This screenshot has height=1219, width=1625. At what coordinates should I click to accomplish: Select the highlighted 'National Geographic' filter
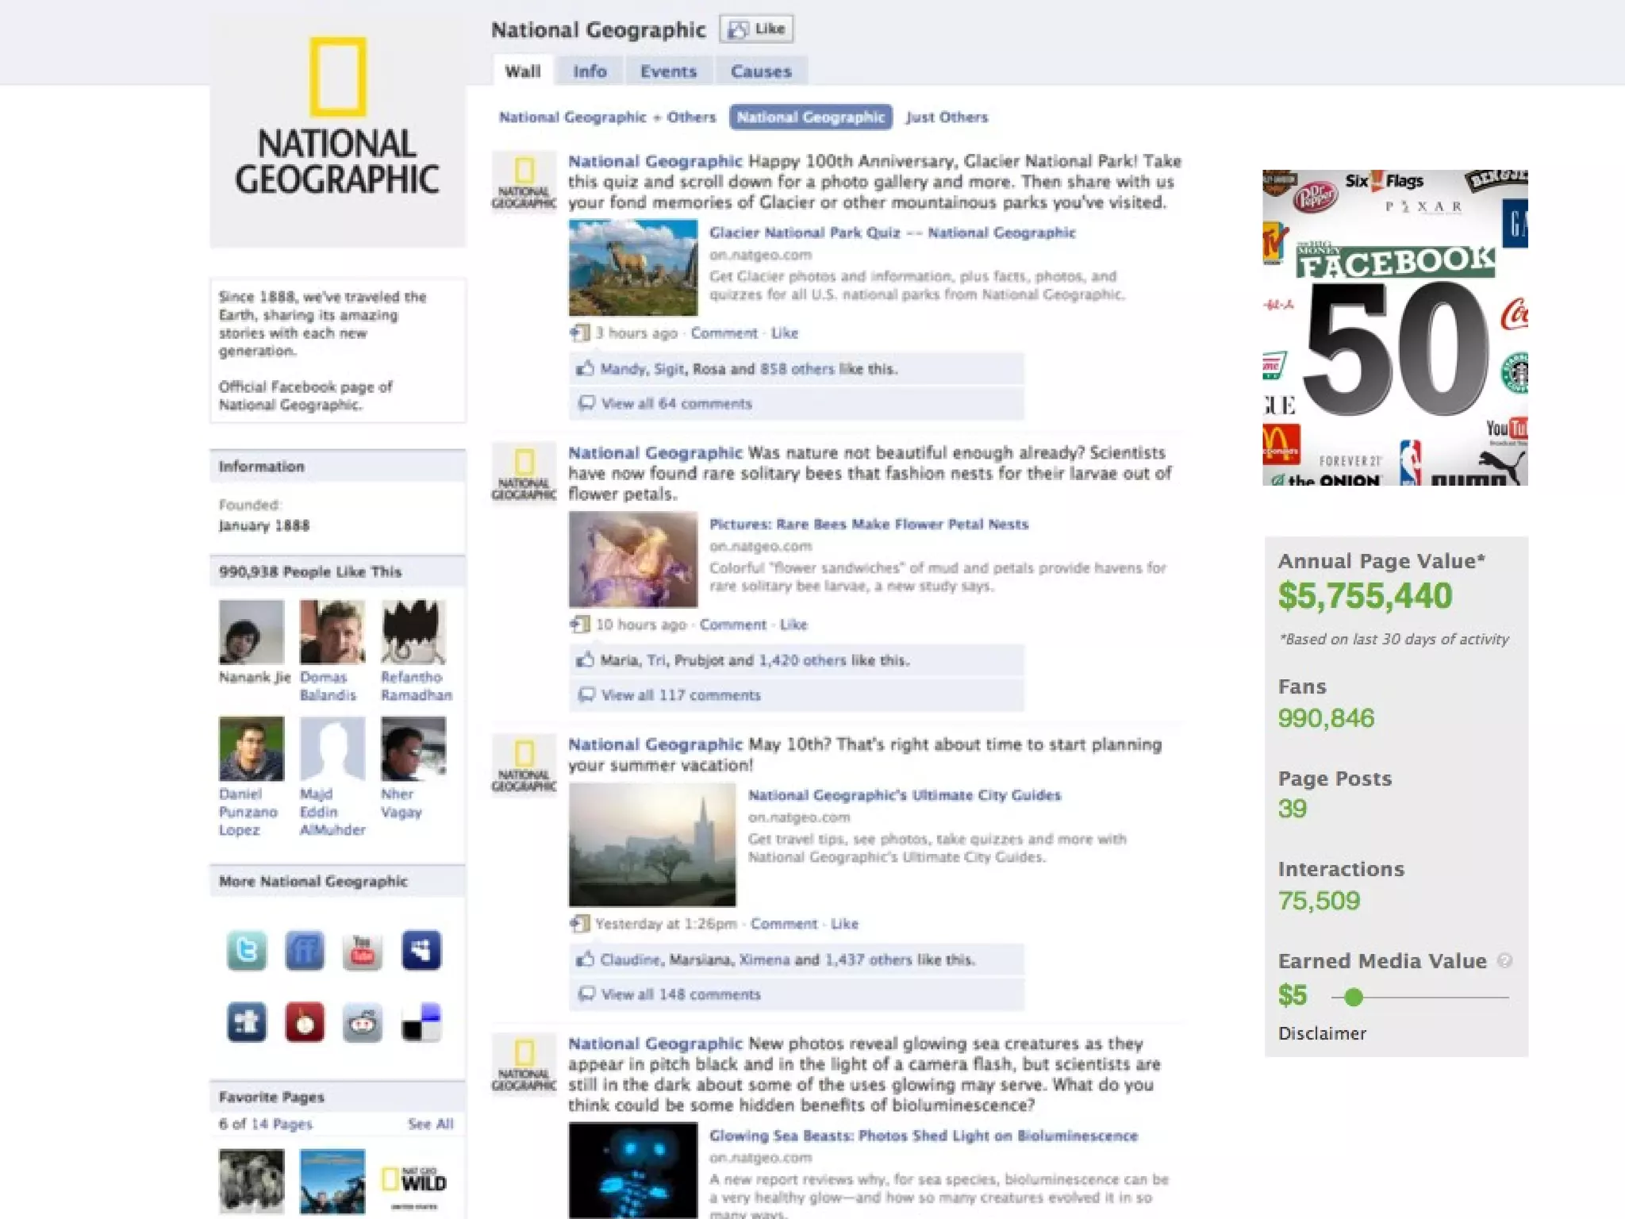click(810, 117)
